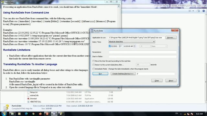
Task: Select the VB6STKIT.DLL file name
Action: pyautogui.click(x=36, y=102)
